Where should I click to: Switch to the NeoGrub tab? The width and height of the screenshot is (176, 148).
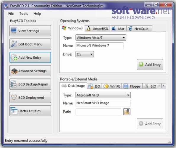coord(139,29)
